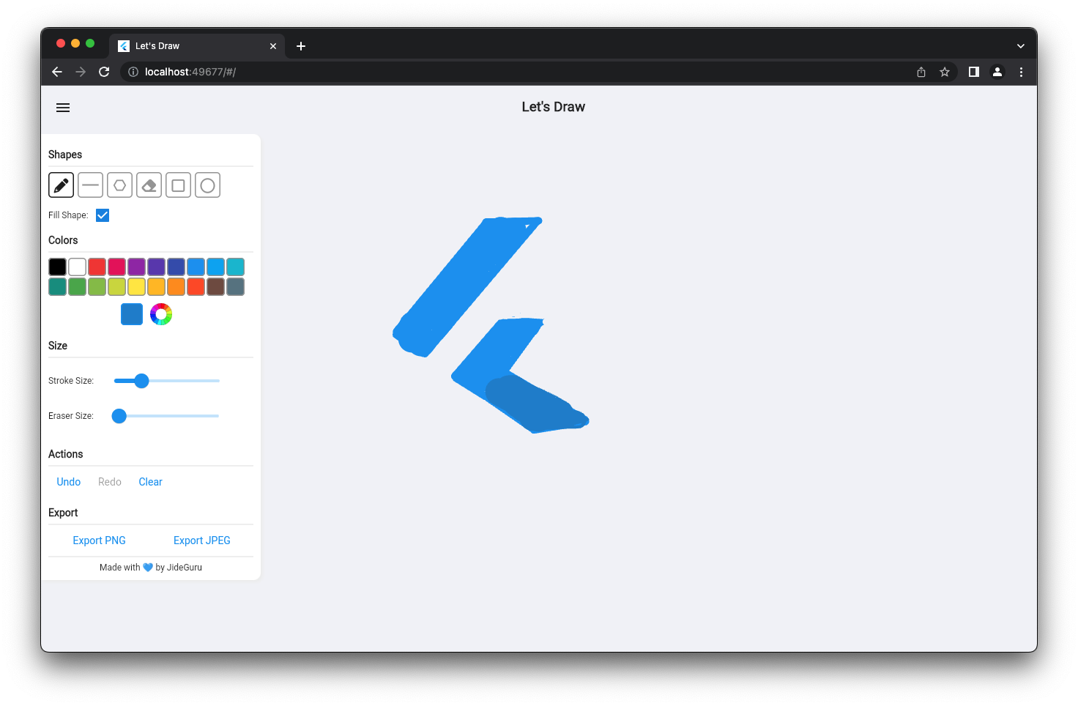The image size is (1078, 706).
Task: Expand the tab search dropdown
Action: pyautogui.click(x=1021, y=46)
